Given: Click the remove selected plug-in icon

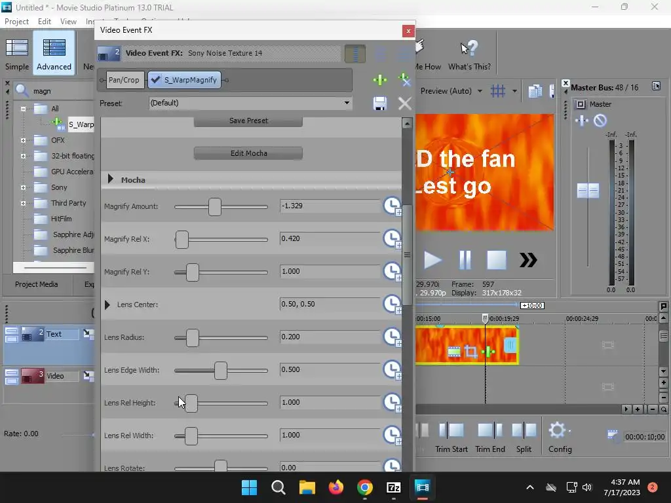Looking at the screenshot, I should click(x=404, y=80).
